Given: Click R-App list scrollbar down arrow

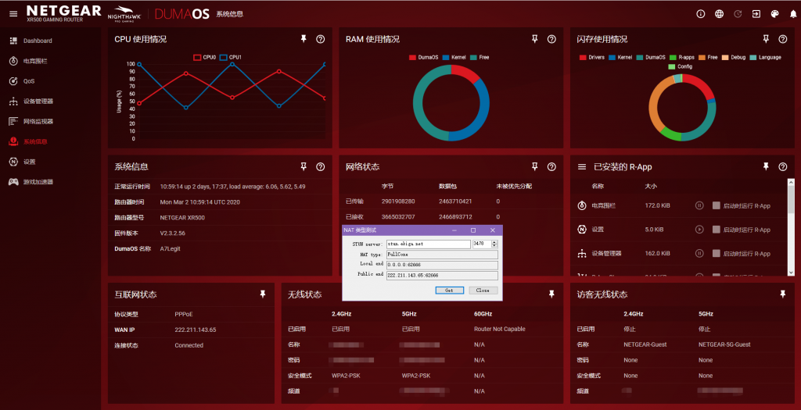Looking at the screenshot, I should (791, 273).
